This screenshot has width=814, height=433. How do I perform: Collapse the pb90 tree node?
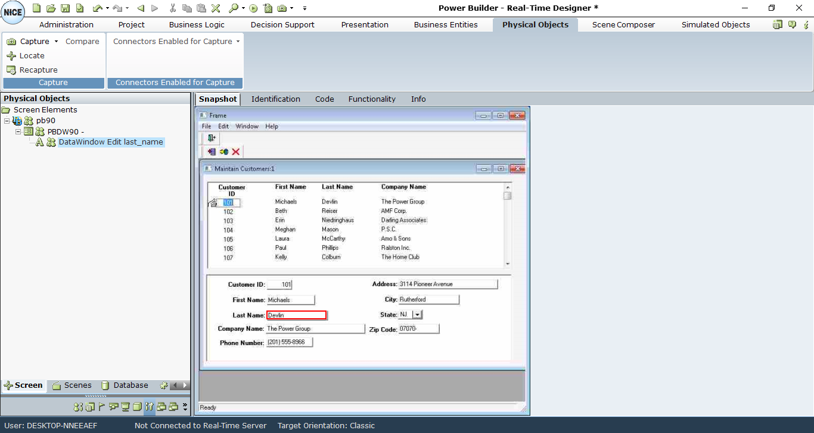pyautogui.click(x=7, y=121)
